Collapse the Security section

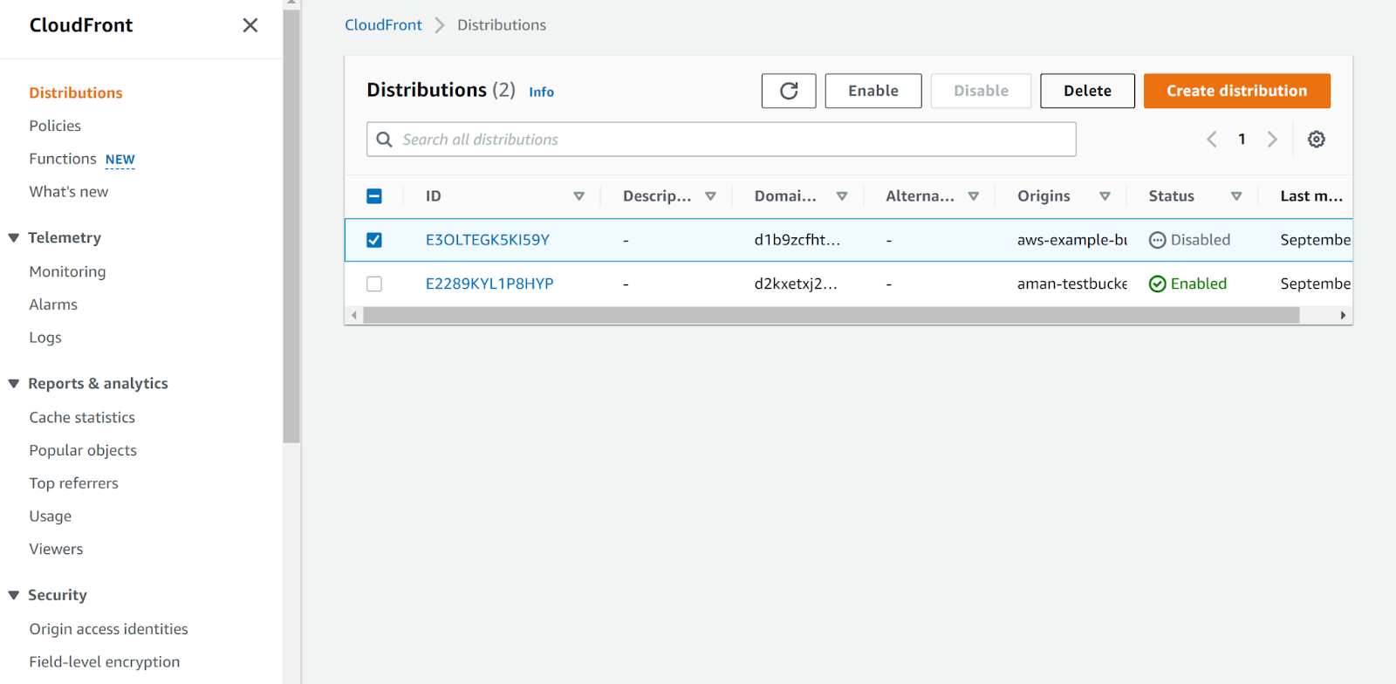14,595
